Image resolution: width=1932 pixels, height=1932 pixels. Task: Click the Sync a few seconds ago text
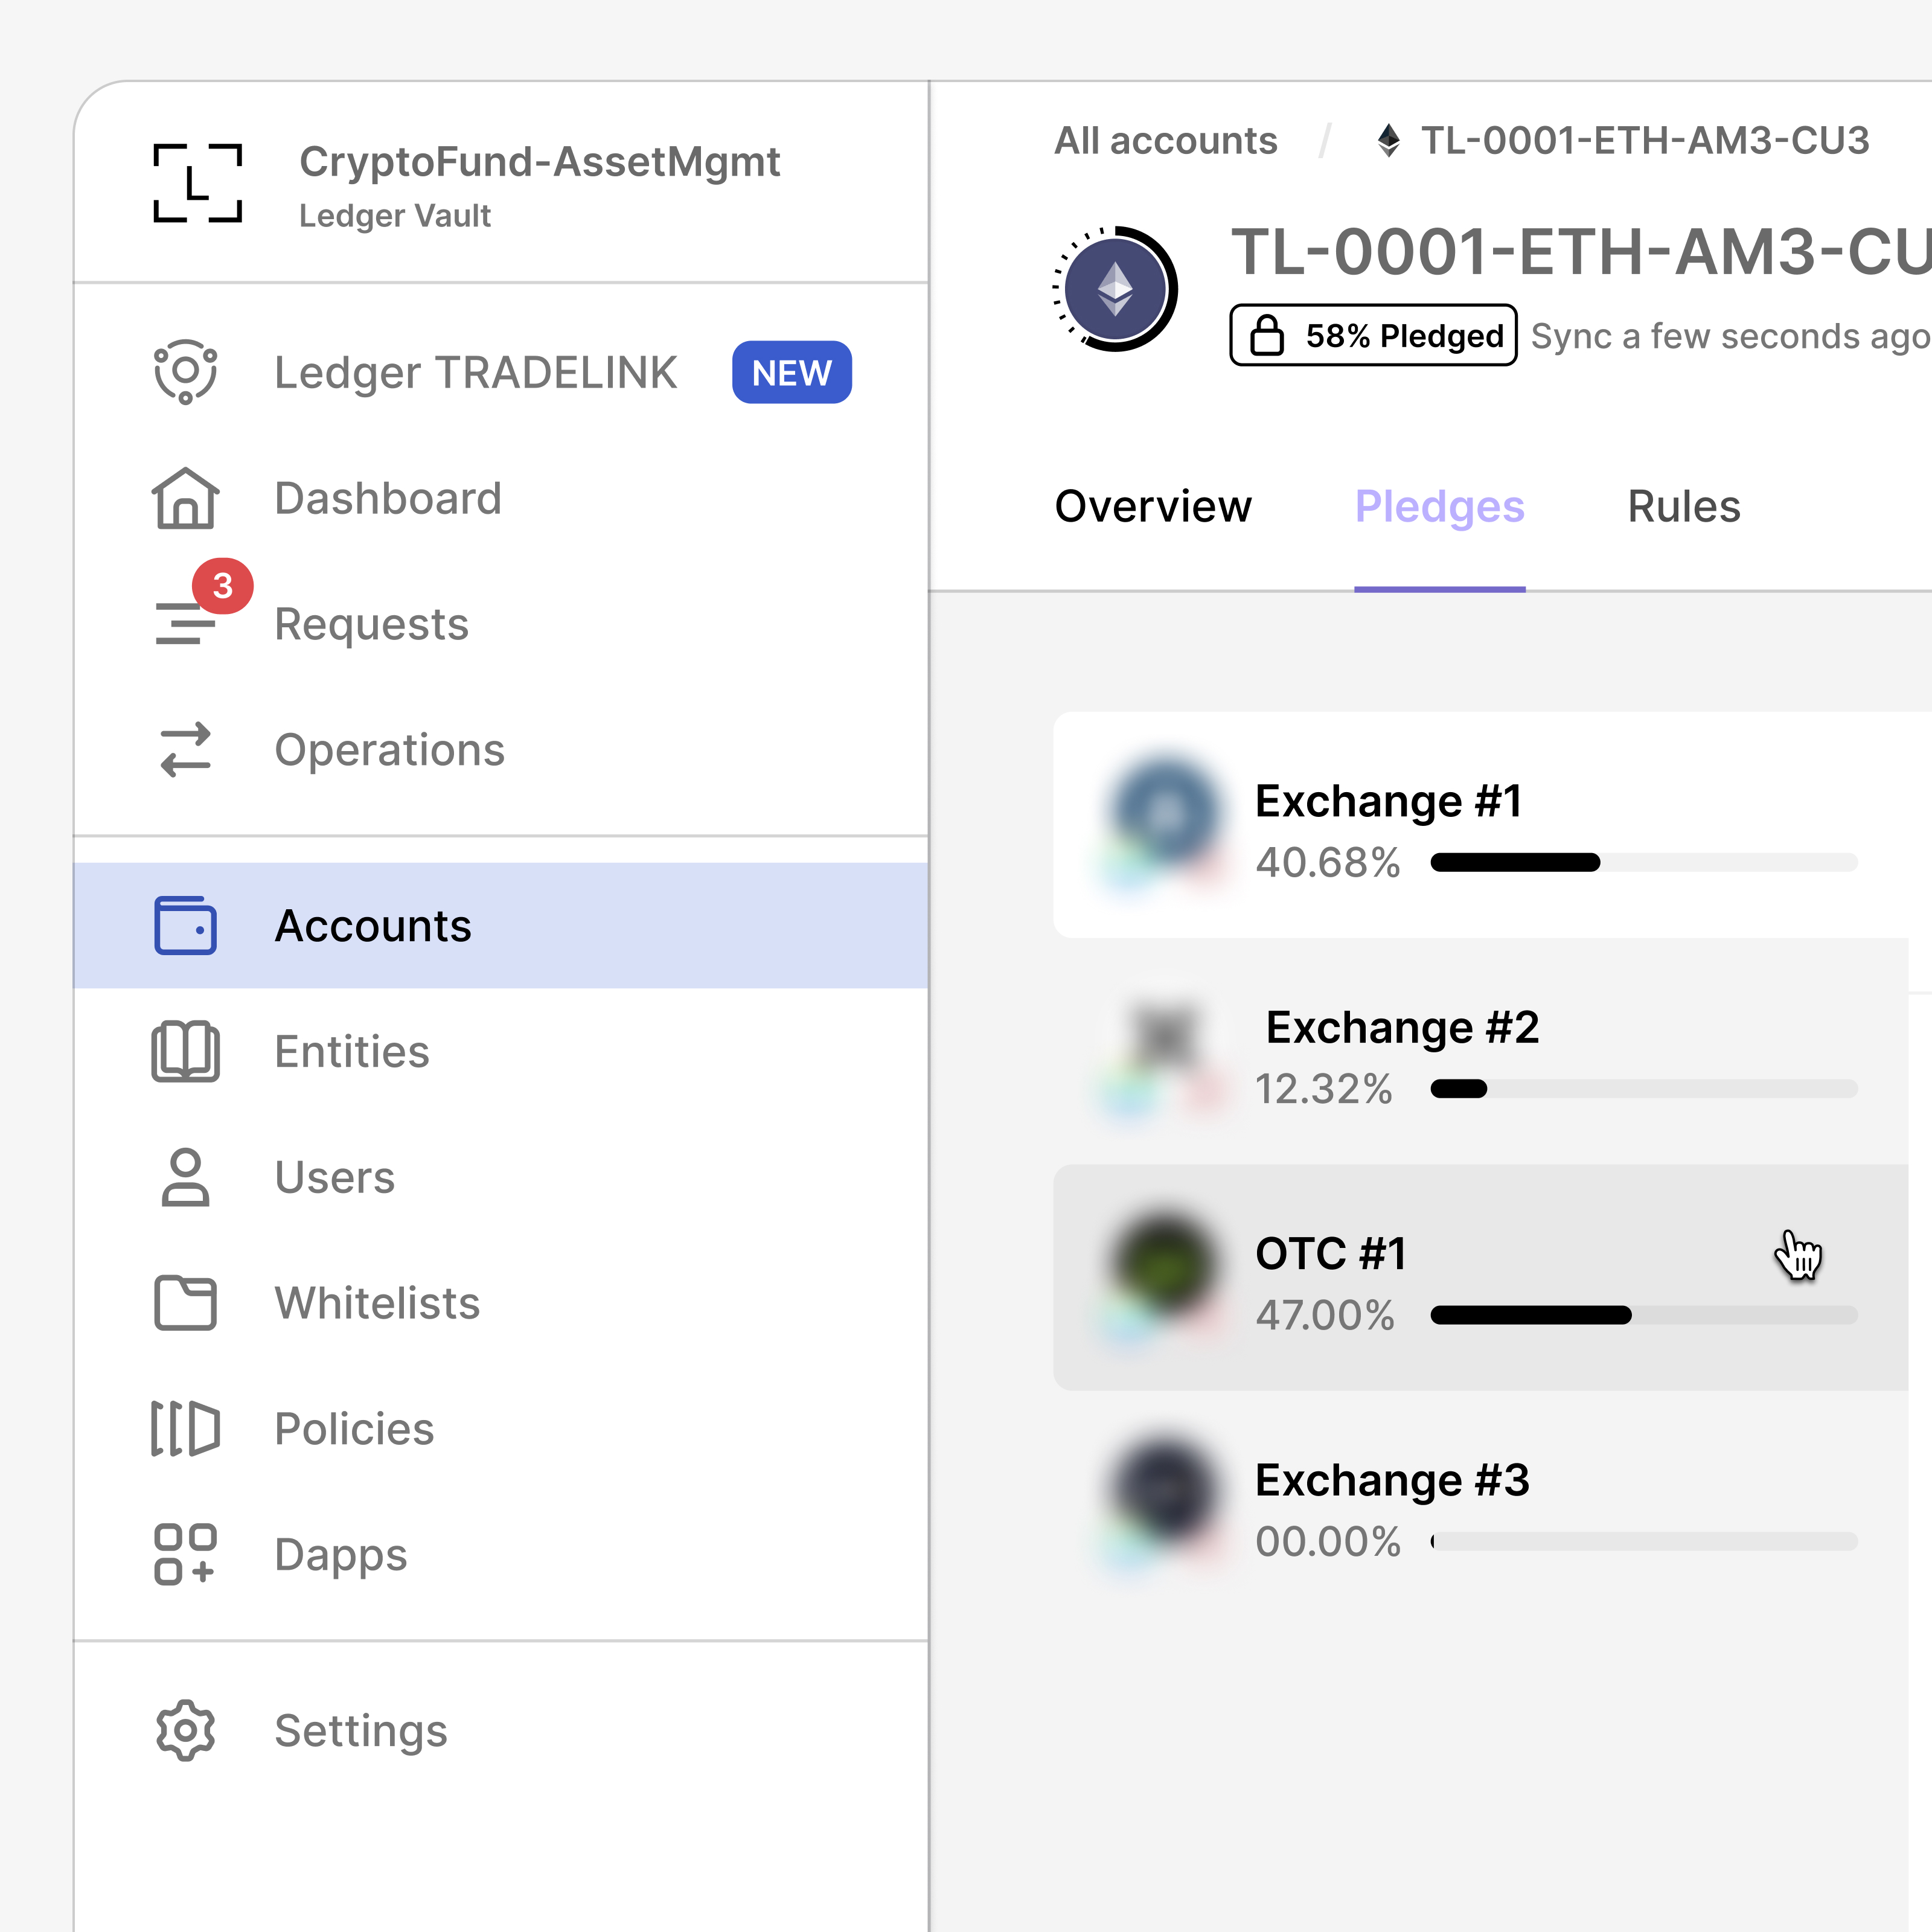[x=1731, y=336]
